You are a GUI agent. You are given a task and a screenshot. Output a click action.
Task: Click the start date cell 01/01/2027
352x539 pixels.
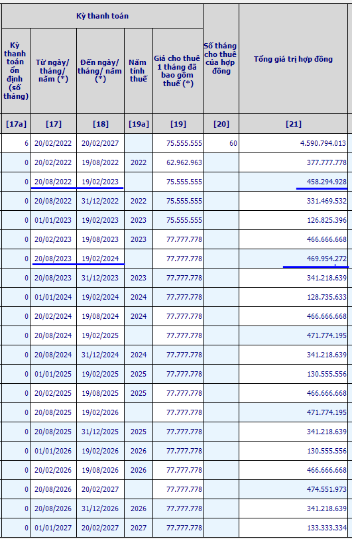coord(53,528)
